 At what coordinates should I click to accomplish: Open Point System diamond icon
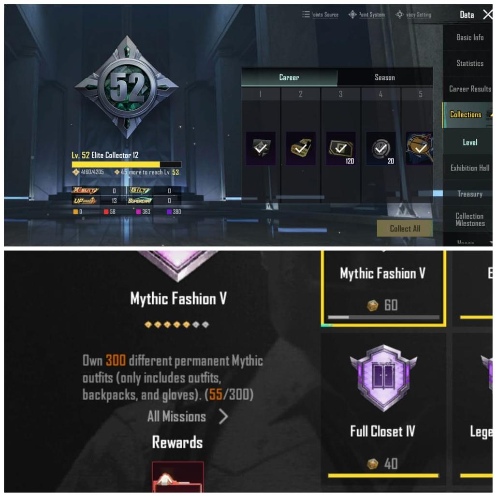click(352, 15)
